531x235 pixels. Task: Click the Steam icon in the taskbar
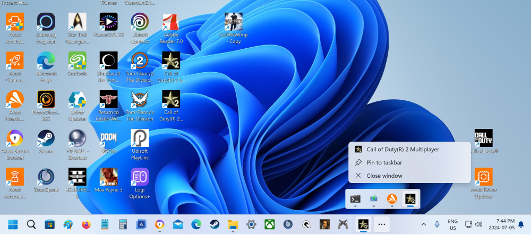(215, 224)
